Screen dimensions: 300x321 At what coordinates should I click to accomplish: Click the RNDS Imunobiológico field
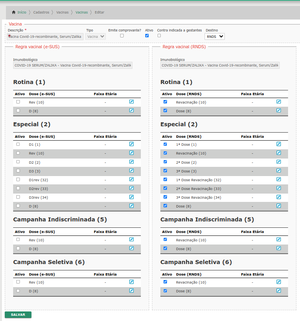(220, 65)
